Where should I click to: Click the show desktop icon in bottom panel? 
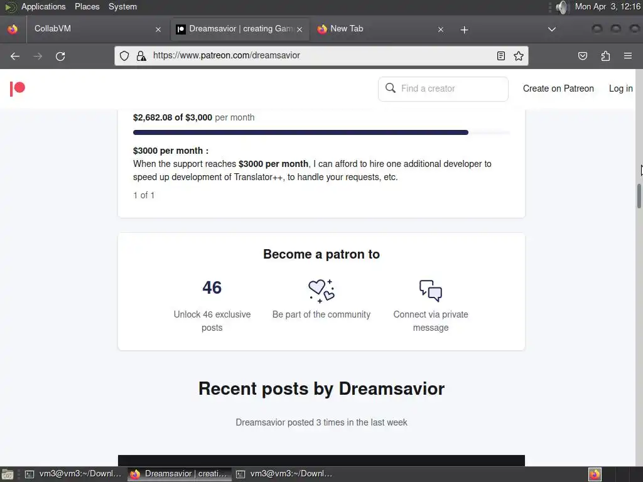click(8, 474)
